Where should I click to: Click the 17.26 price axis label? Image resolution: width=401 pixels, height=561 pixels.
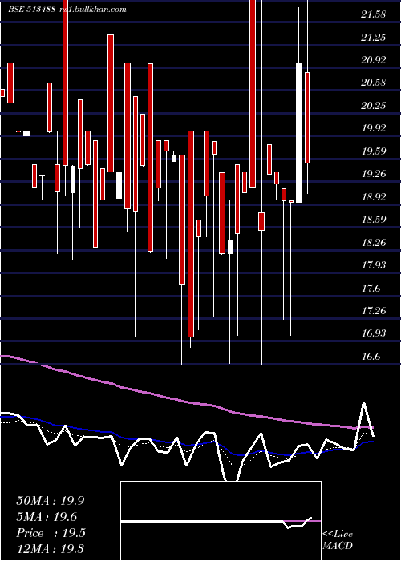[x=374, y=311]
